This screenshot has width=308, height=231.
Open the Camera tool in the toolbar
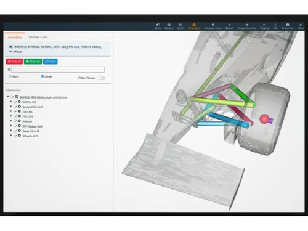(x=169, y=26)
